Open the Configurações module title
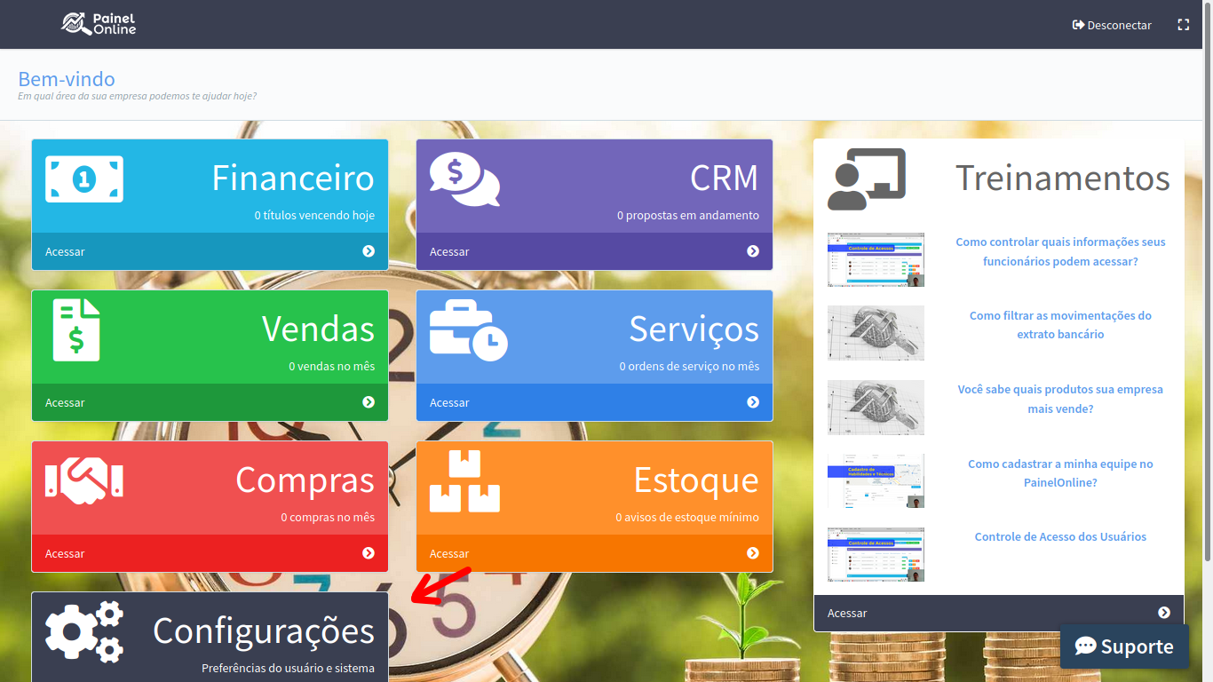The width and height of the screenshot is (1213, 682). point(264,631)
